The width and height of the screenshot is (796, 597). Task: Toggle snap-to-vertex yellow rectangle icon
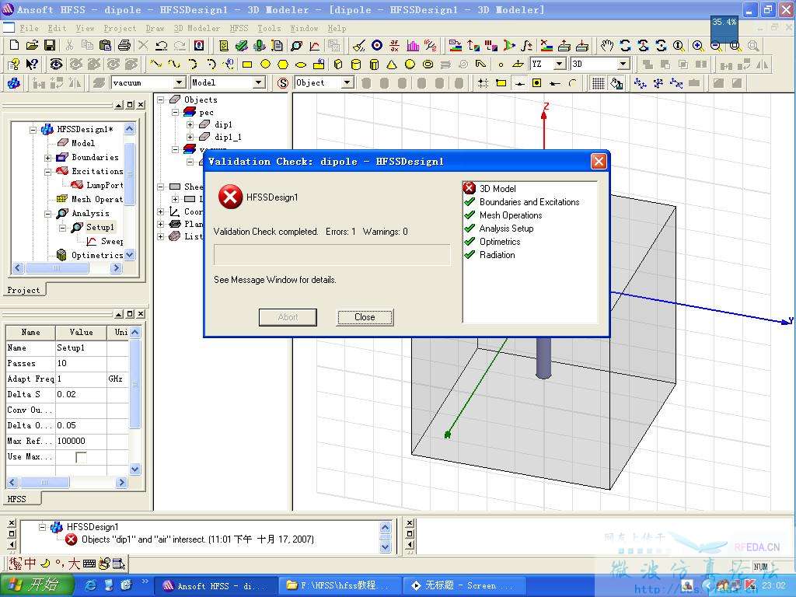click(501, 82)
